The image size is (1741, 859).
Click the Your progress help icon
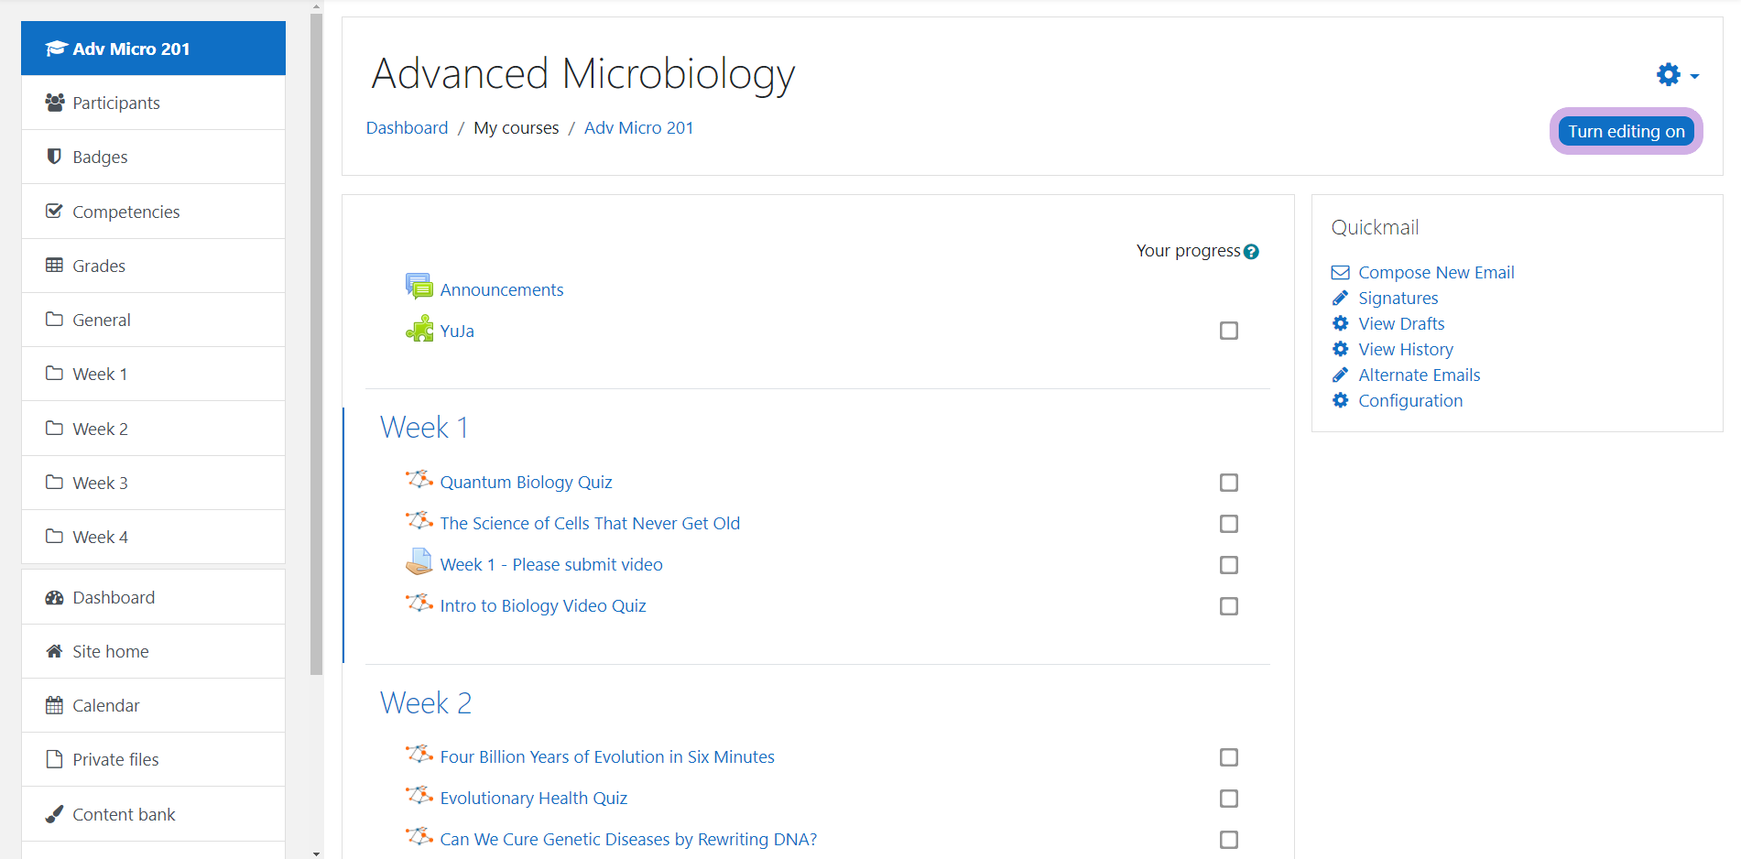[1251, 252]
